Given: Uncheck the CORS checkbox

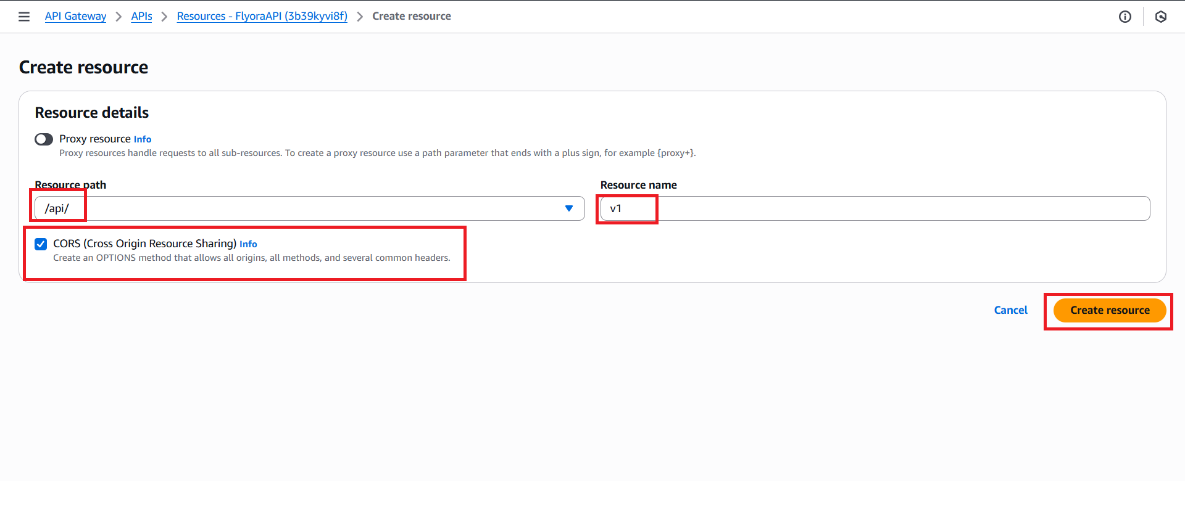Looking at the screenshot, I should tap(41, 244).
